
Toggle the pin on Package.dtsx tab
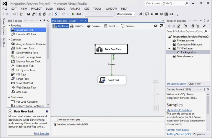tap(81, 21)
